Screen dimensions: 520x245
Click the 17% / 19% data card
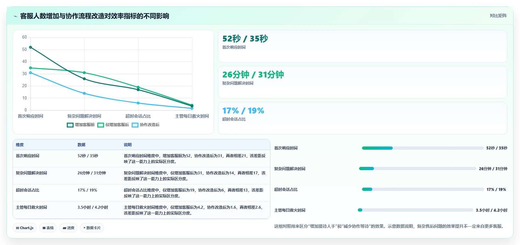362,118
